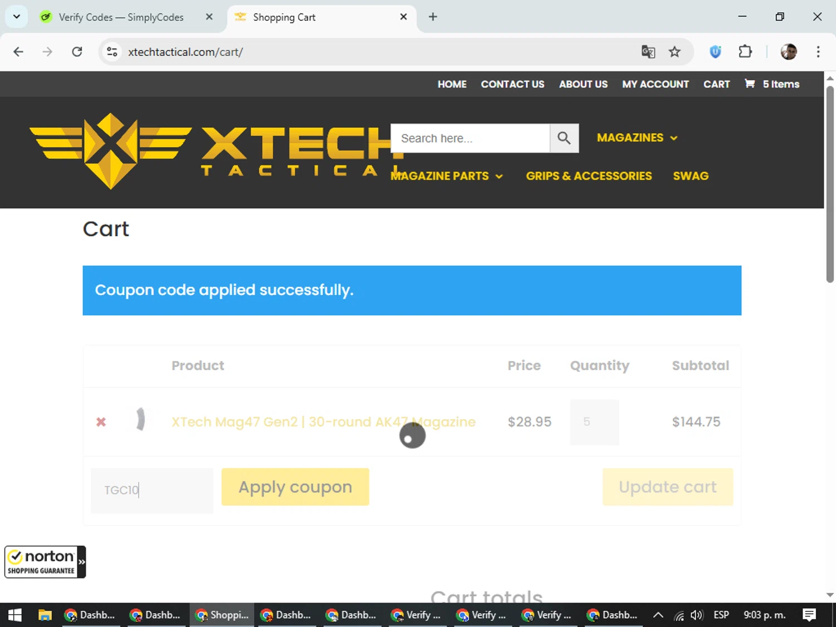
Task: Click the quantity field showing 5
Action: [x=594, y=422]
